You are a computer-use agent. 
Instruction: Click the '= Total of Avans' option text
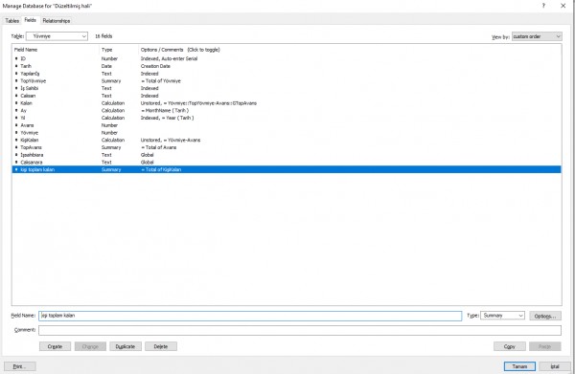pyautogui.click(x=159, y=147)
